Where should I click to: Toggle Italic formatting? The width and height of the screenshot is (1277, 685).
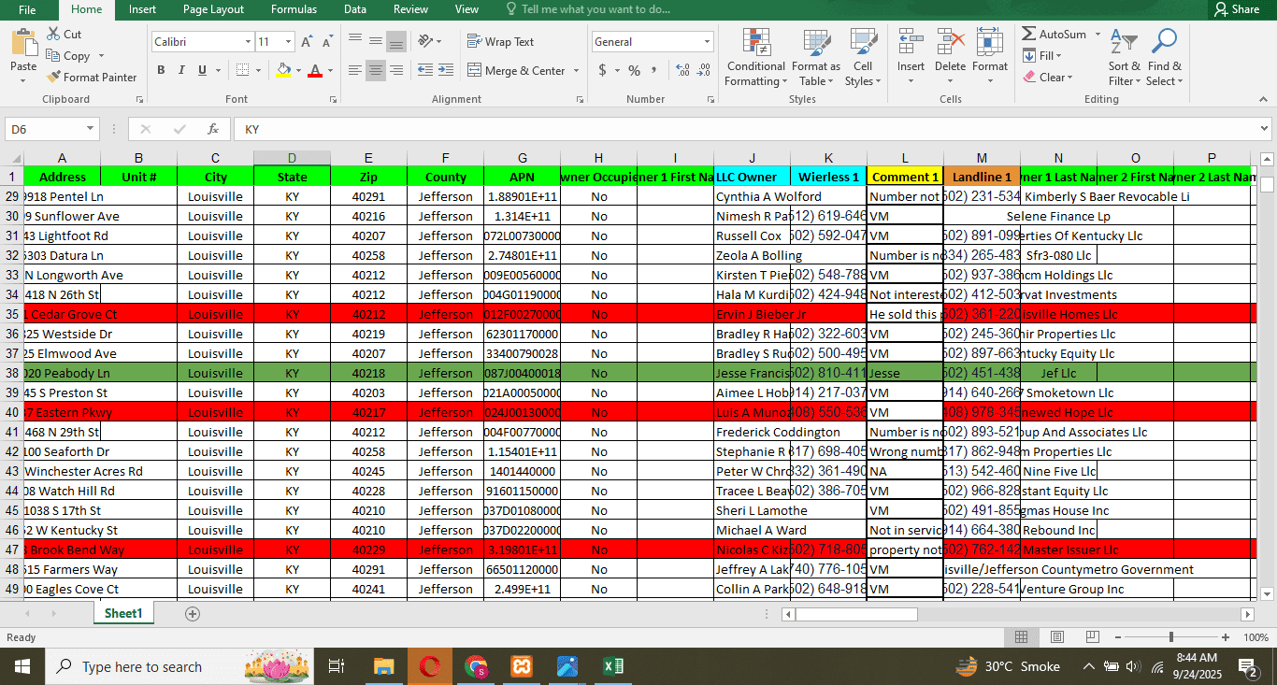pyautogui.click(x=181, y=70)
